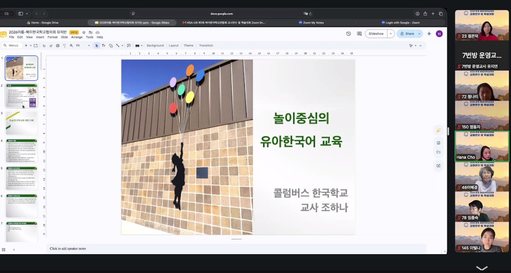The image size is (511, 273).
Task: Select slide 3 thumbnail in filmstrip
Action: [22, 123]
